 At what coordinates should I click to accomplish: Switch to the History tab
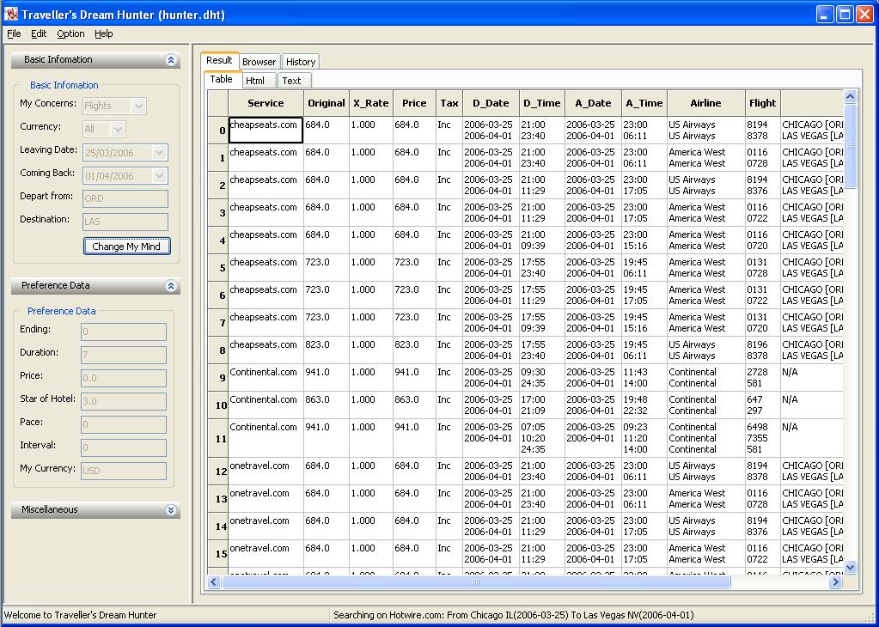(301, 62)
